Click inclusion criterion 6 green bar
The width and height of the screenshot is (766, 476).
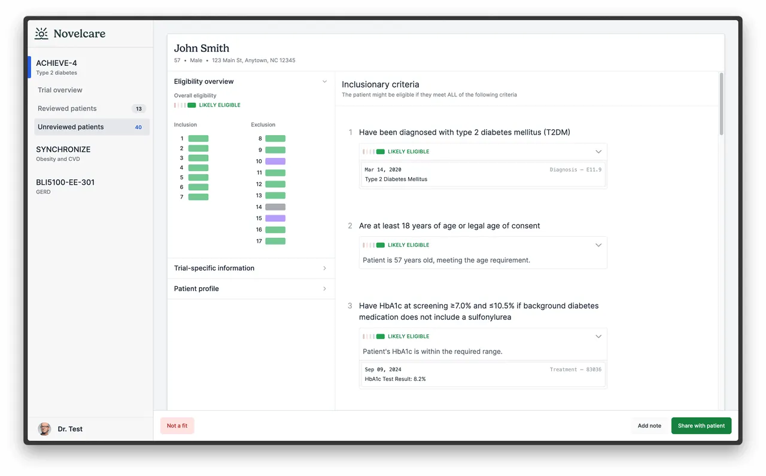(198, 187)
